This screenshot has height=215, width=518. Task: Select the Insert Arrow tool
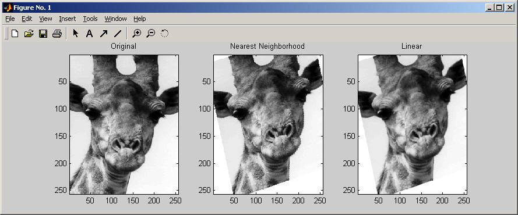click(x=103, y=33)
